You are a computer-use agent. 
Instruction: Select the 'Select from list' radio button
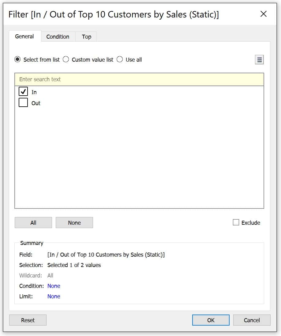pyautogui.click(x=17, y=59)
